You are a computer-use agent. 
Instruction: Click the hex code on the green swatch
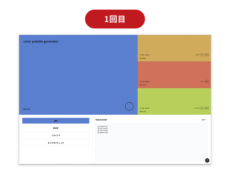(x=143, y=111)
